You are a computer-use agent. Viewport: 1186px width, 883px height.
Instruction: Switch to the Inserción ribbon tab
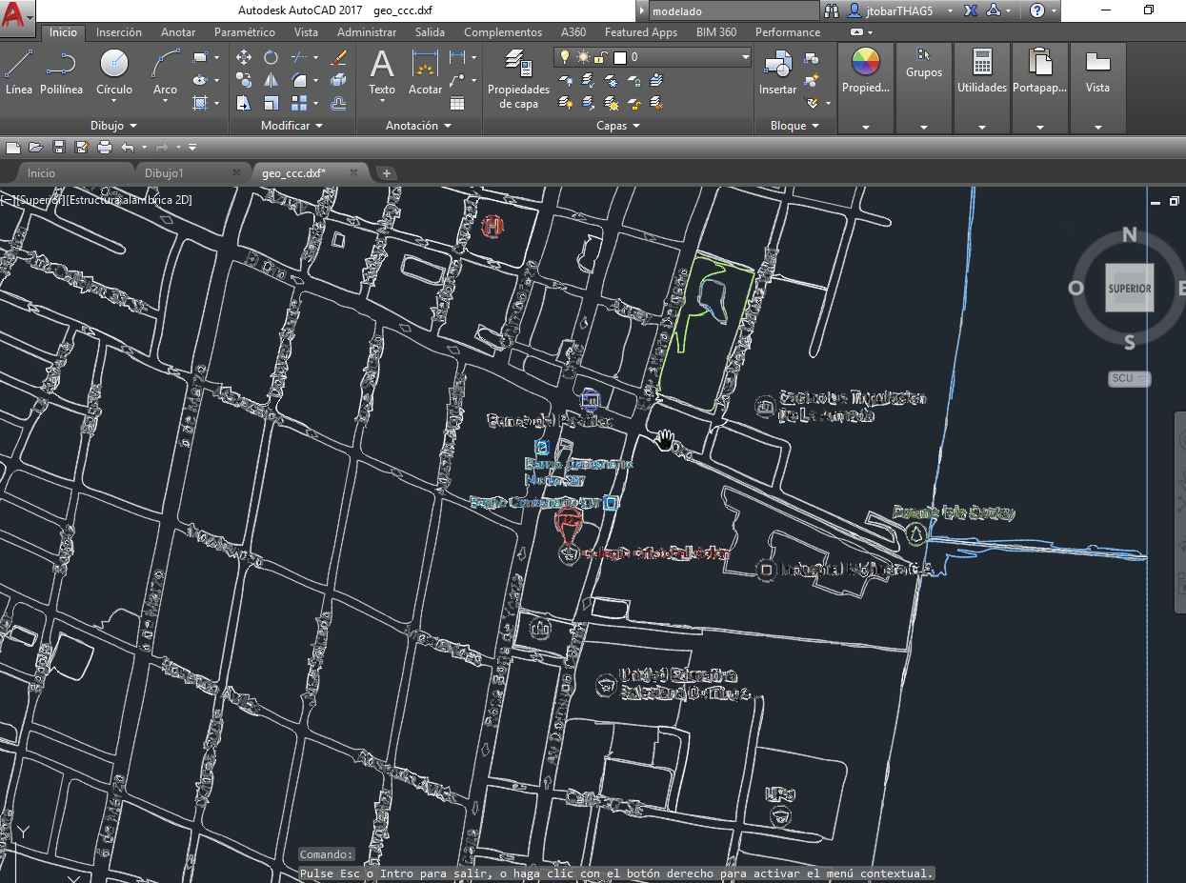(119, 32)
